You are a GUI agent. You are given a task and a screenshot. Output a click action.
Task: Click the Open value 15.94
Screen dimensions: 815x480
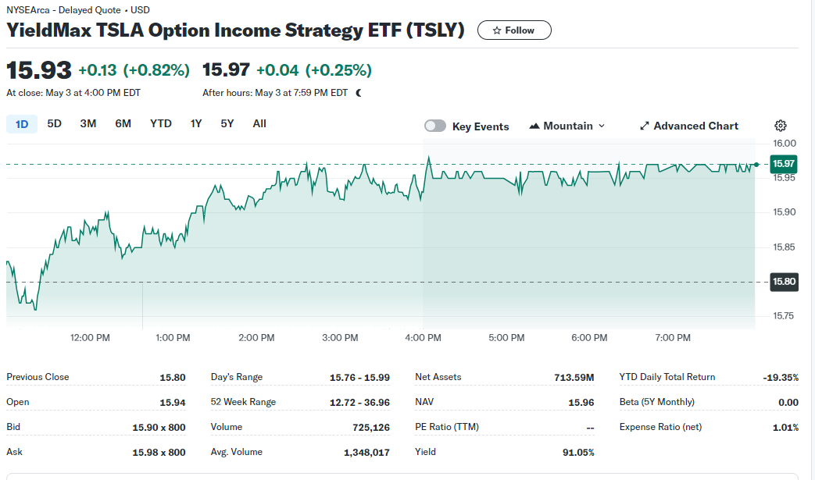click(x=173, y=403)
